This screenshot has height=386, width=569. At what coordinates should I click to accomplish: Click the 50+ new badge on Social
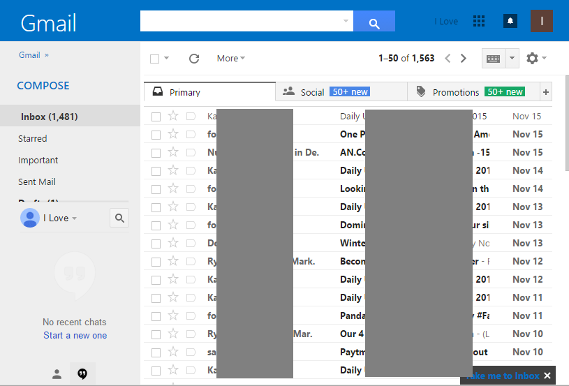click(x=350, y=91)
